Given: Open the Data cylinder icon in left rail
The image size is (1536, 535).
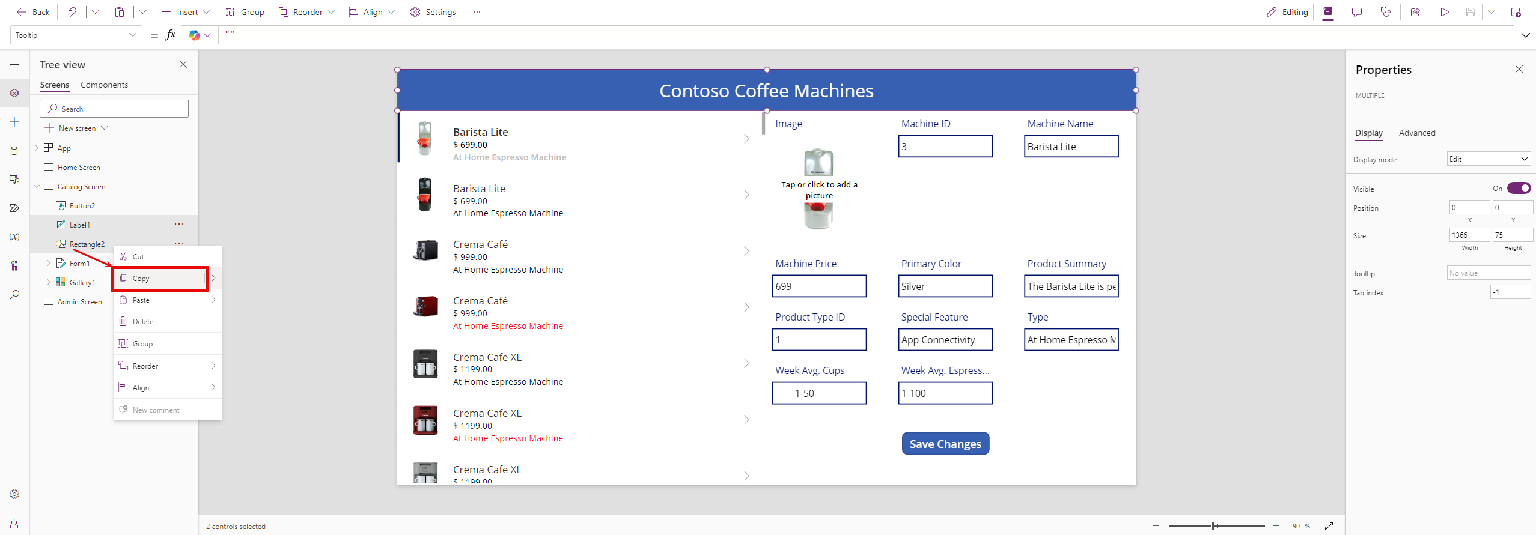Looking at the screenshot, I should [x=15, y=151].
